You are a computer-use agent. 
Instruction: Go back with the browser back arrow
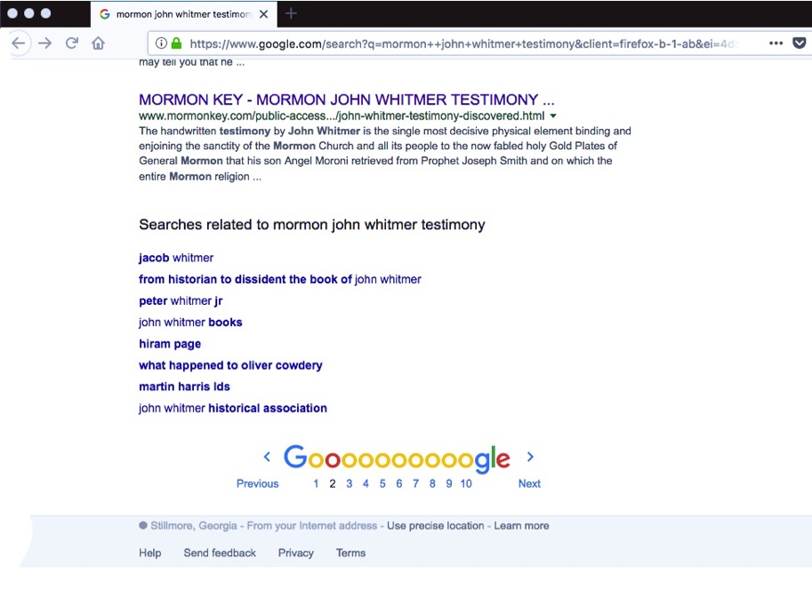coord(19,44)
